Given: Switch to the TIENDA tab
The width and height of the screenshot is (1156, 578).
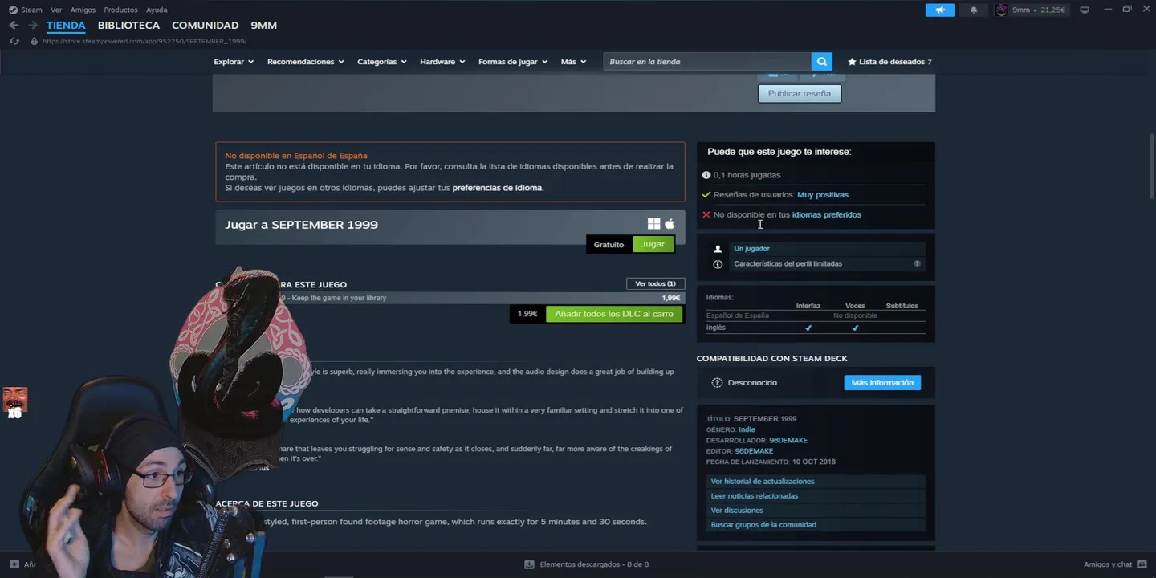Looking at the screenshot, I should point(66,26).
